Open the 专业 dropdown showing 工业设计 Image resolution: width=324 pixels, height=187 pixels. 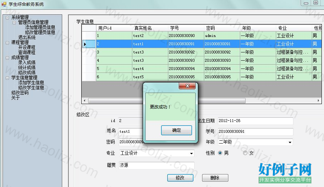(x=191, y=153)
